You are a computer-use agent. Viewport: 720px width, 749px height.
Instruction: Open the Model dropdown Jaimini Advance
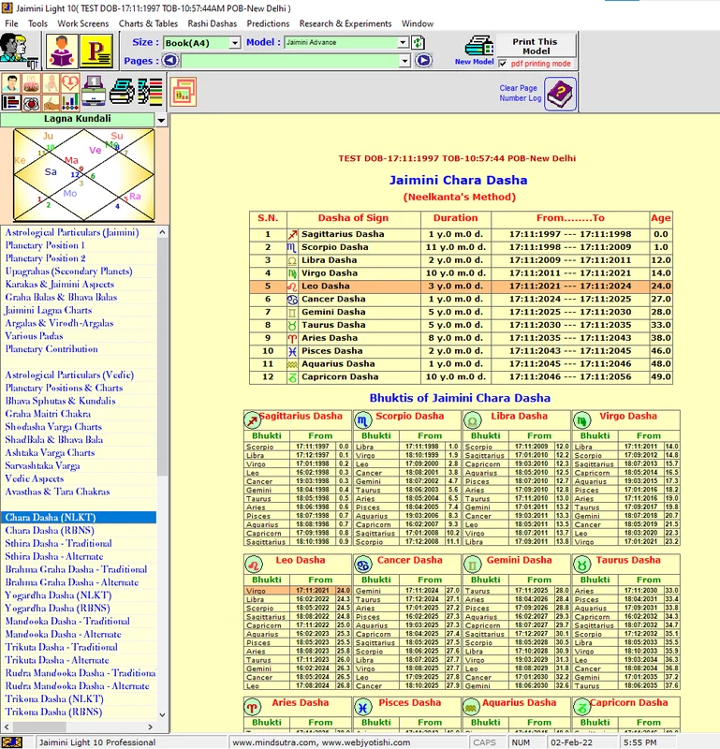(403, 42)
